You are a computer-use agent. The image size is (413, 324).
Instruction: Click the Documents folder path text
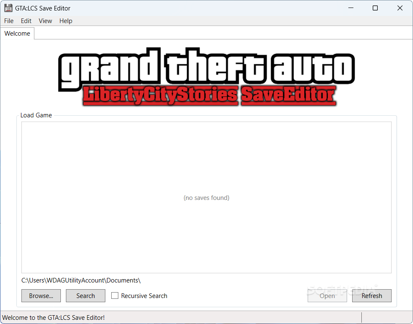tap(81, 280)
